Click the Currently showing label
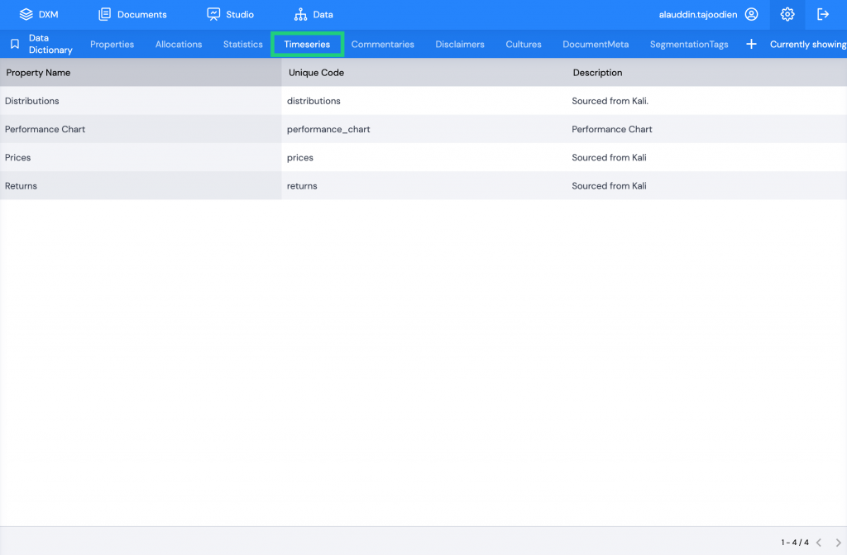This screenshot has width=847, height=555. click(806, 44)
